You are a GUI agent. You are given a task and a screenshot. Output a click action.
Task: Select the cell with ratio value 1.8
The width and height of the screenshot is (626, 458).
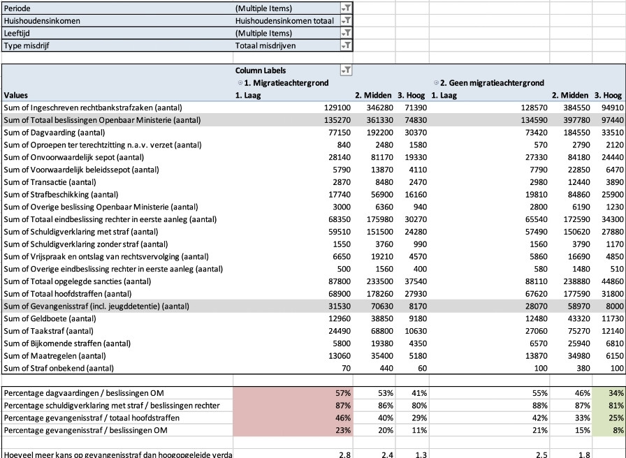(x=571, y=454)
